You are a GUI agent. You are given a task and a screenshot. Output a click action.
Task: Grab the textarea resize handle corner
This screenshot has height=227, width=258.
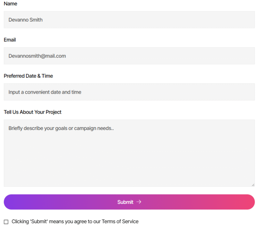tap(253, 185)
